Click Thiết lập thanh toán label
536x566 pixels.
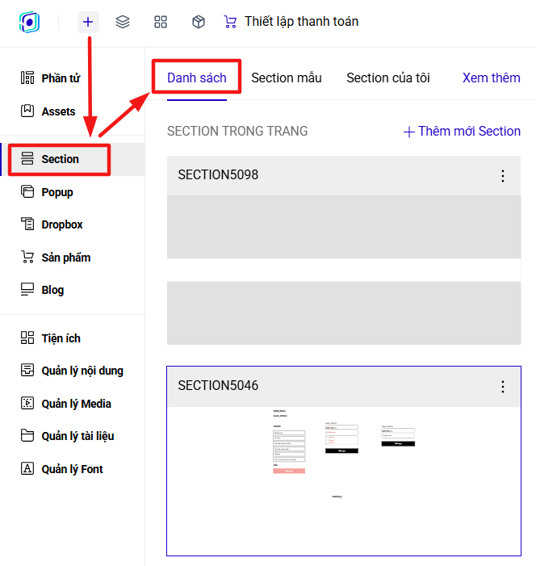pyautogui.click(x=301, y=21)
